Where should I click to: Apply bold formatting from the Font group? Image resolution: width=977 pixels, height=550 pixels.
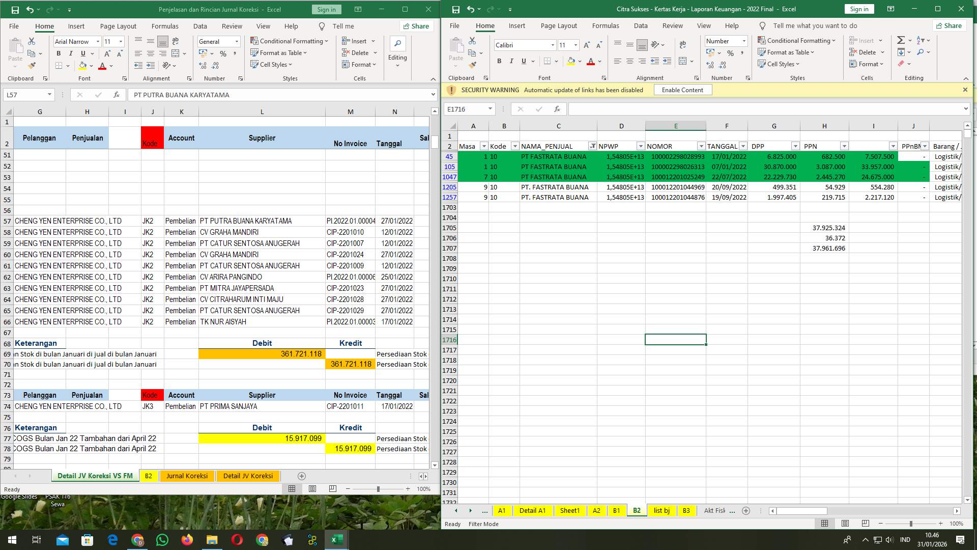pyautogui.click(x=499, y=61)
